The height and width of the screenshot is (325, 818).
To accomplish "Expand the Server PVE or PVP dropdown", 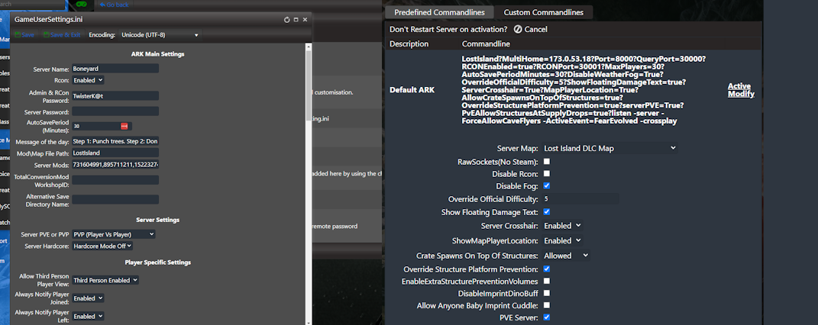I will [x=114, y=234].
